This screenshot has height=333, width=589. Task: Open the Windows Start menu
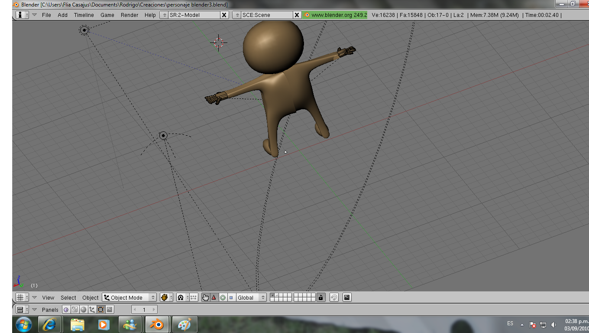click(23, 324)
